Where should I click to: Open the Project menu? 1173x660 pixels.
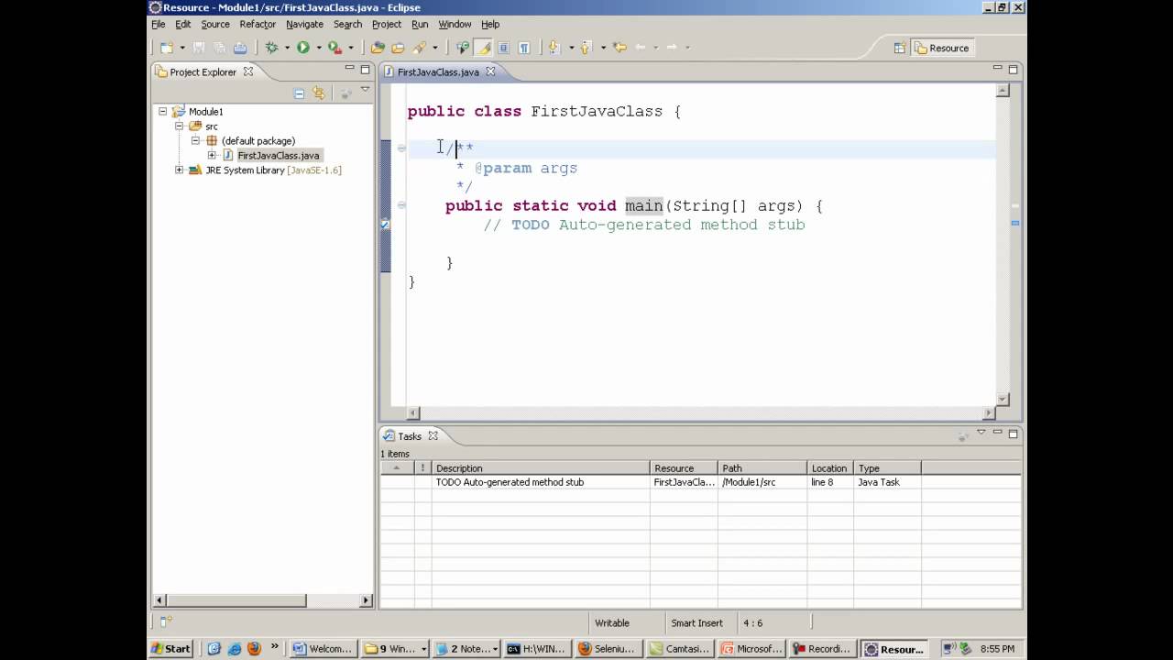click(387, 24)
